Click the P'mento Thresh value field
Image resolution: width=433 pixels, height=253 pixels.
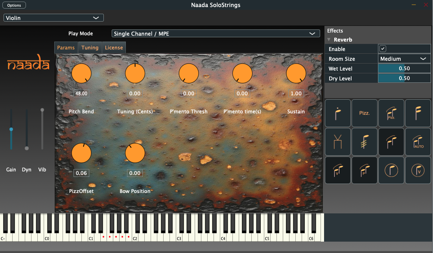189,93
